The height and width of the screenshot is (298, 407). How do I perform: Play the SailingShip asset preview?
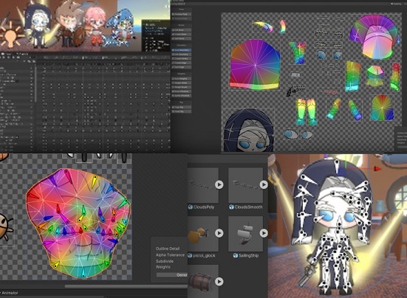point(264,233)
